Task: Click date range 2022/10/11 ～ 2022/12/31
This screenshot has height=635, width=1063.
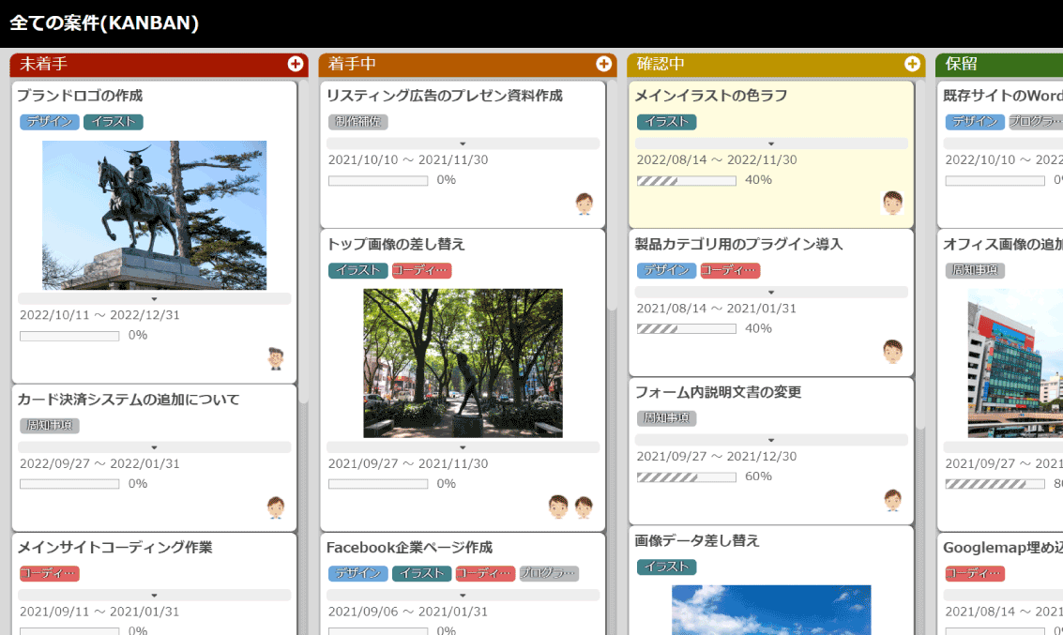Action: tap(99, 315)
